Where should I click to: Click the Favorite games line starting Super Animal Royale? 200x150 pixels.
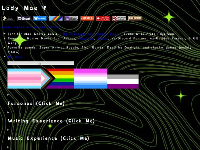pyautogui.click(x=100, y=50)
